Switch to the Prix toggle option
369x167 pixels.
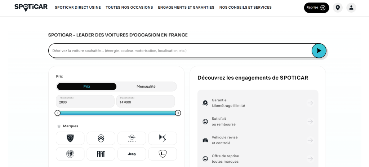tap(86, 87)
